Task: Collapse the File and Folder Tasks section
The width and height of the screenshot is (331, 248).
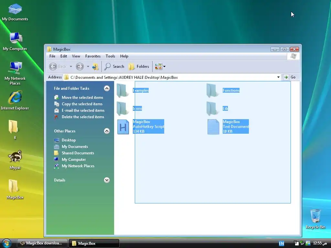Action: click(x=107, y=88)
